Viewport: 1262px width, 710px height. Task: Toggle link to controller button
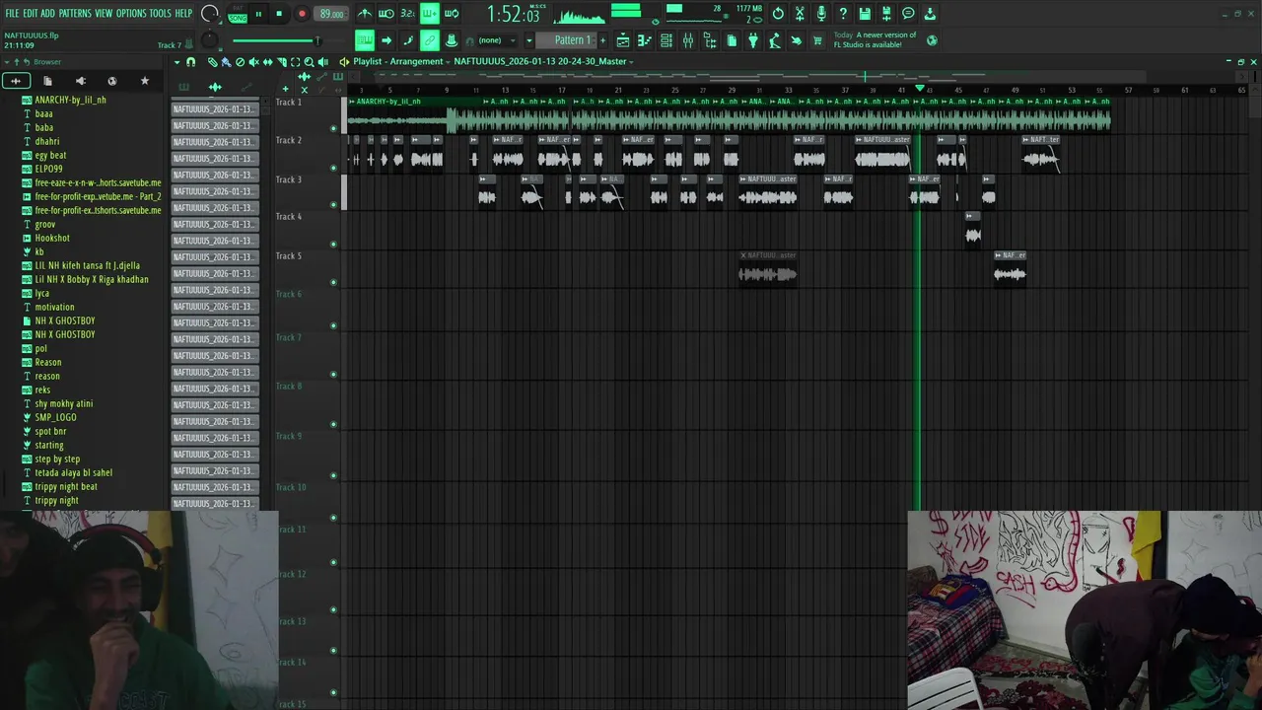[430, 40]
